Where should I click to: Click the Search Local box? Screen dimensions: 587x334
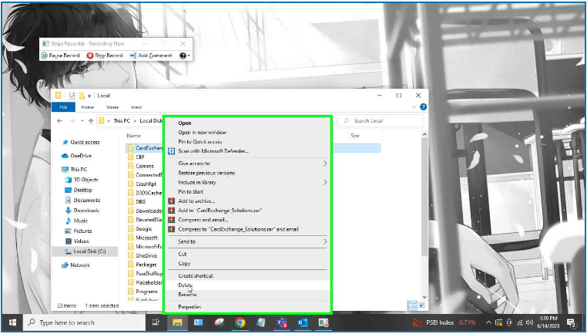pyautogui.click(x=380, y=120)
